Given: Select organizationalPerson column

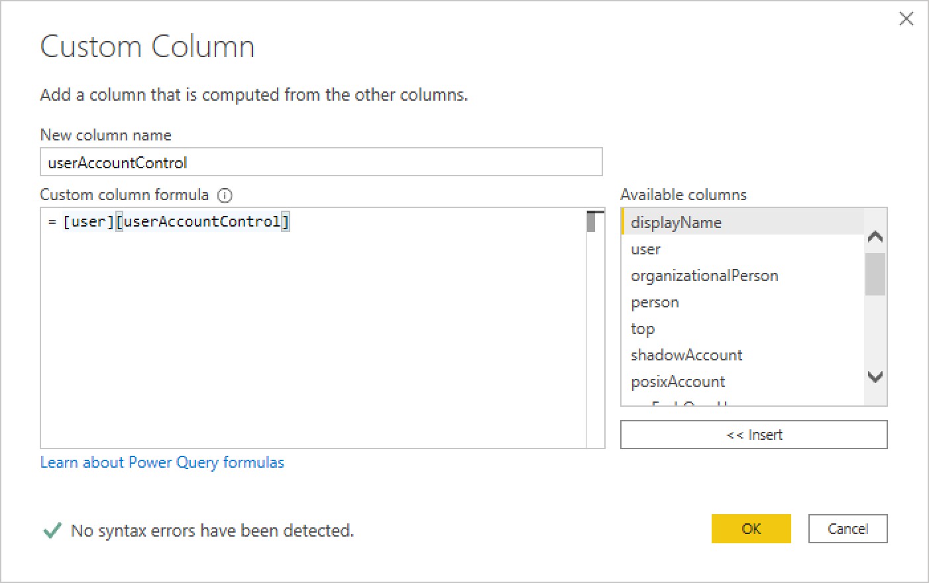Looking at the screenshot, I should [742, 276].
